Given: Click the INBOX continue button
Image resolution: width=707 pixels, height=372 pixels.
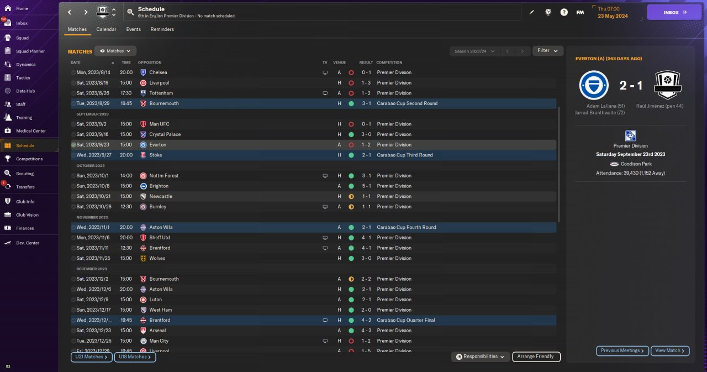Looking at the screenshot, I should (674, 12).
